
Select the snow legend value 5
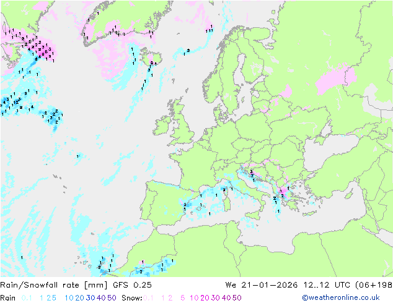(182, 298)
